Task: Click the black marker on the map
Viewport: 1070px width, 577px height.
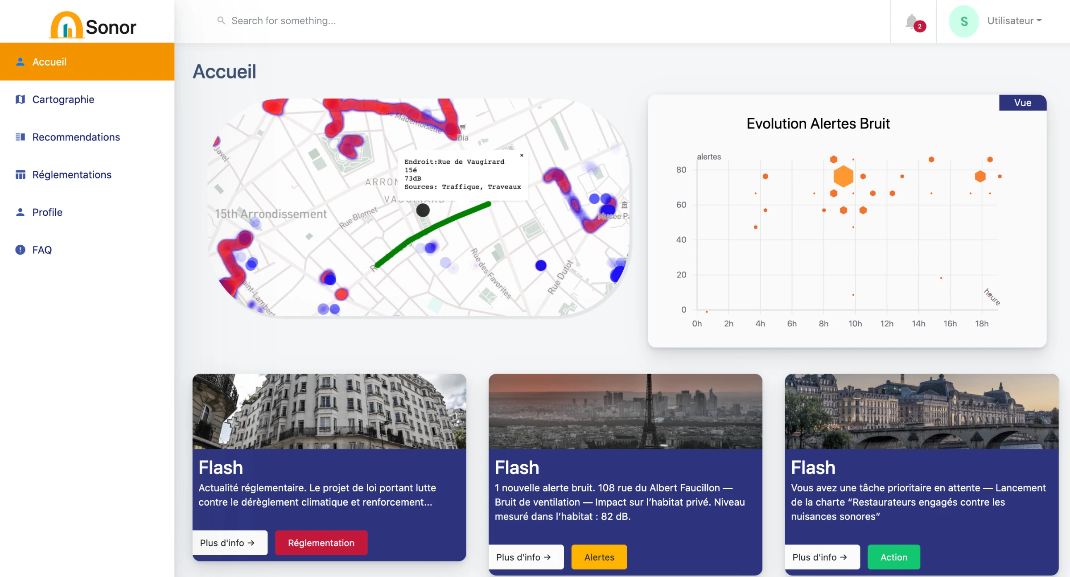Action: 423,210
